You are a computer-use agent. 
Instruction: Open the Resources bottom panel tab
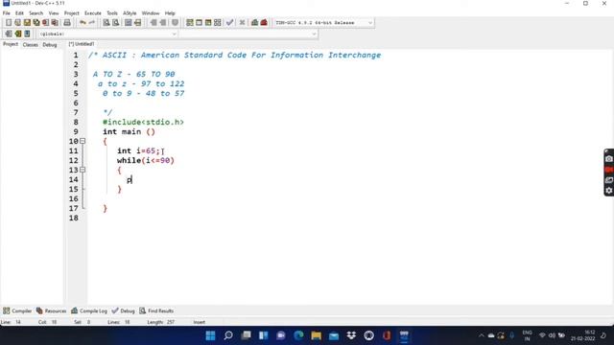[51, 310]
